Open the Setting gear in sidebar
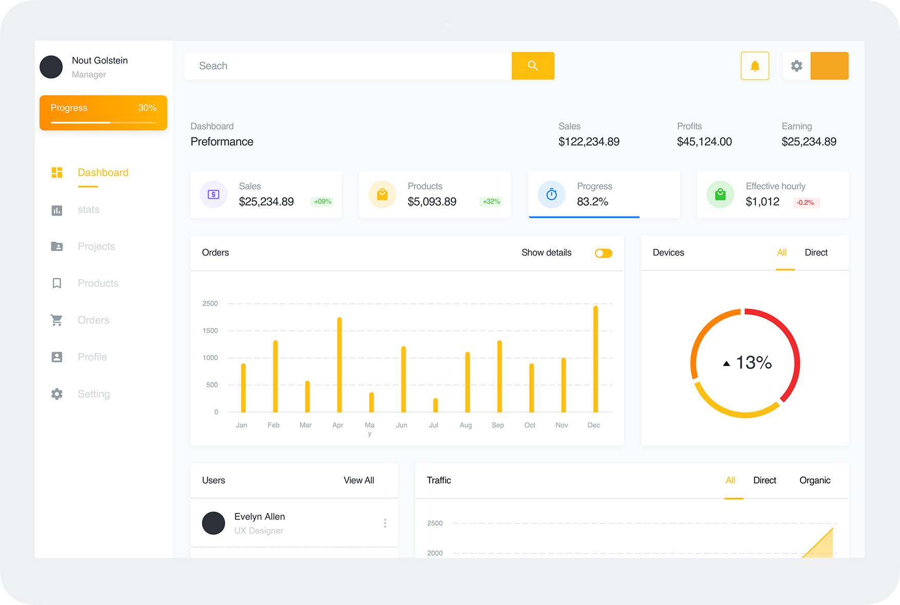 click(x=57, y=394)
